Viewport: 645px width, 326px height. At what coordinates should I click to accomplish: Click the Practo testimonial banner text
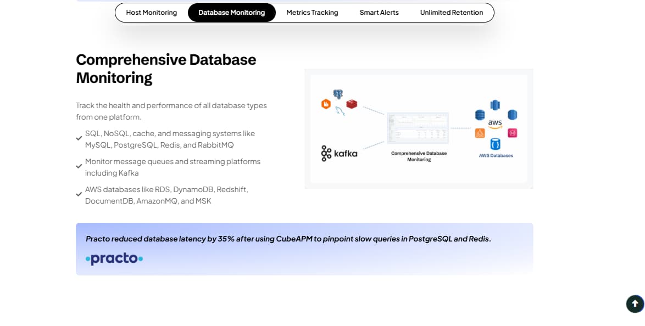pyautogui.click(x=288, y=239)
